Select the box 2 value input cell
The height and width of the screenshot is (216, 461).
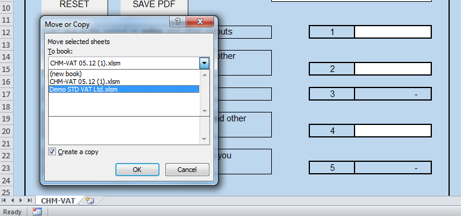(x=393, y=69)
